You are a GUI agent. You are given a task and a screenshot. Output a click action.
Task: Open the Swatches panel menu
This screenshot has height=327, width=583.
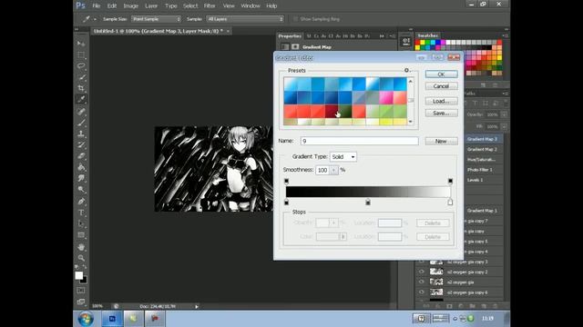click(506, 35)
